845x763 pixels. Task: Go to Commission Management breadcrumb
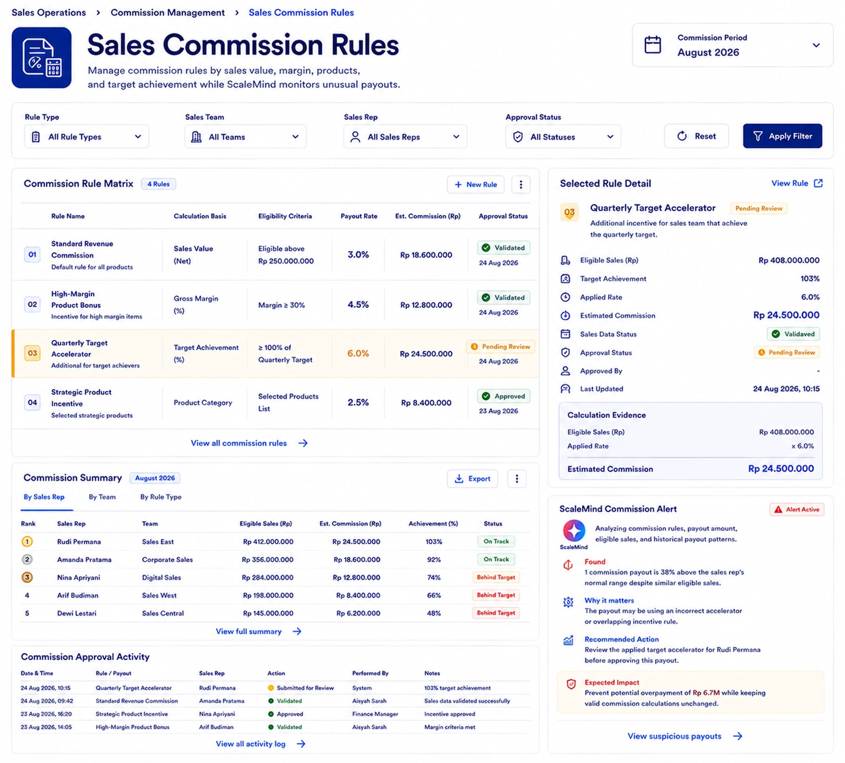168,12
